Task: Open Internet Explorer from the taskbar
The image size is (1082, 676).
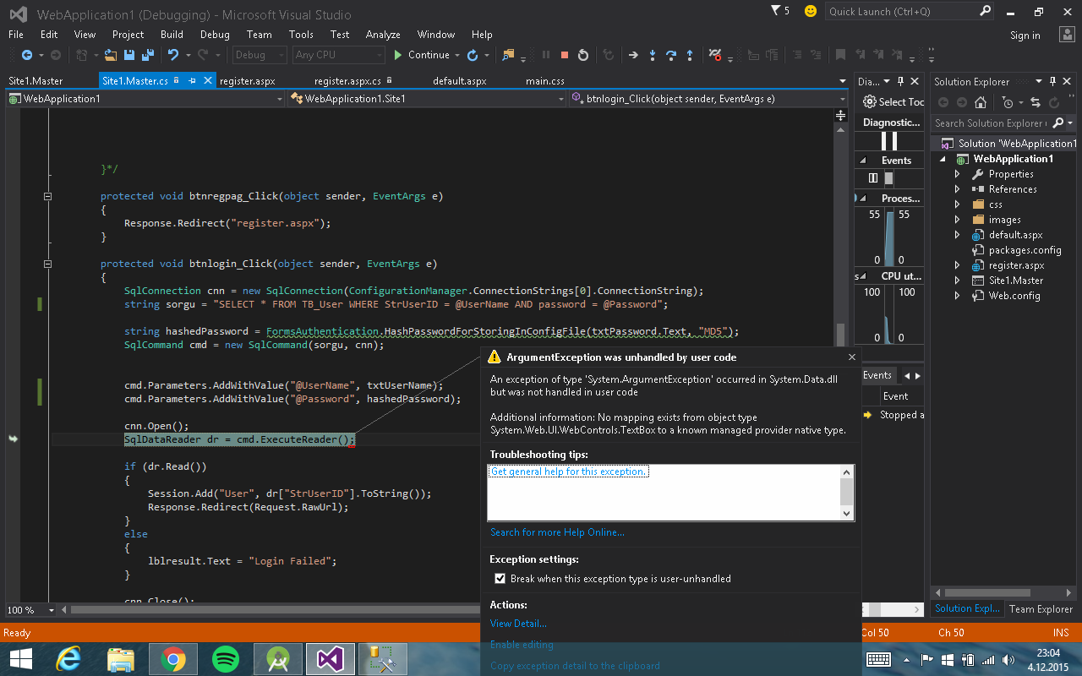Action: pos(68,659)
